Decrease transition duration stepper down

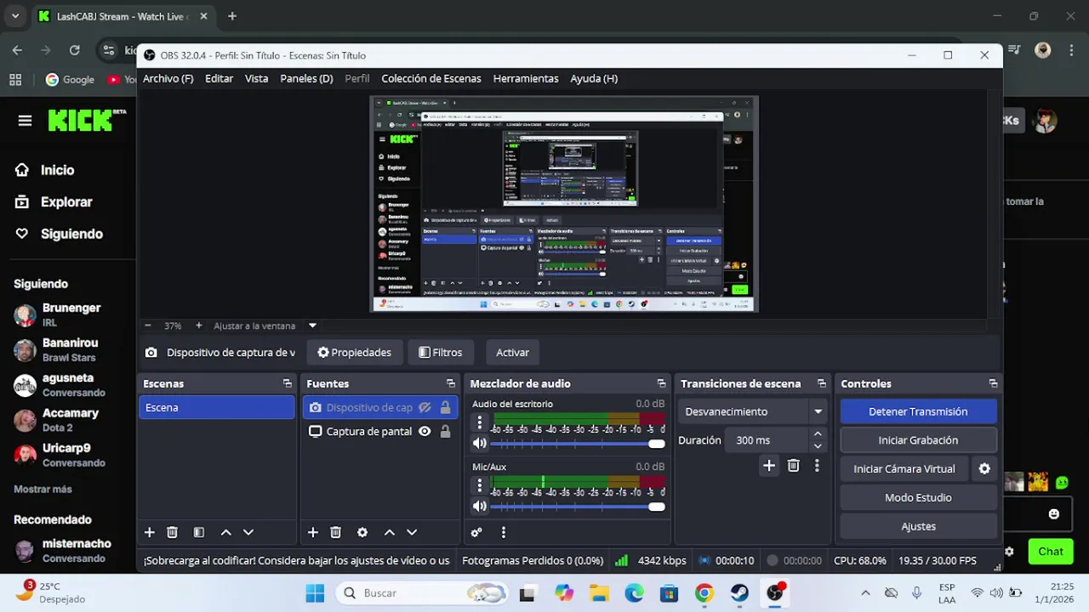pyautogui.click(x=818, y=446)
